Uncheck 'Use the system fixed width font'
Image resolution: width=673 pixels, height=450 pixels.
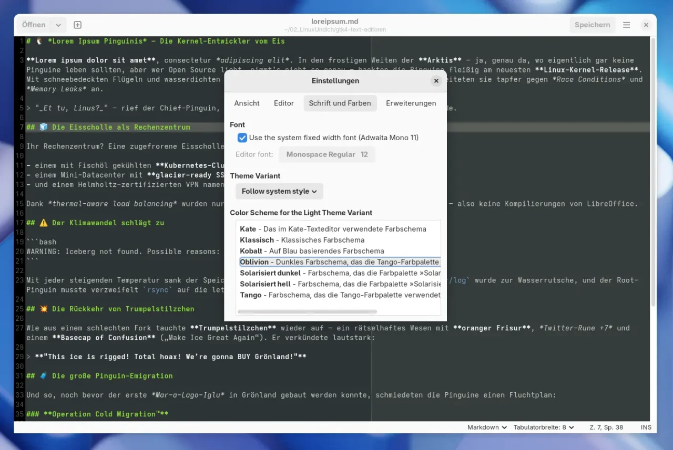coord(242,138)
